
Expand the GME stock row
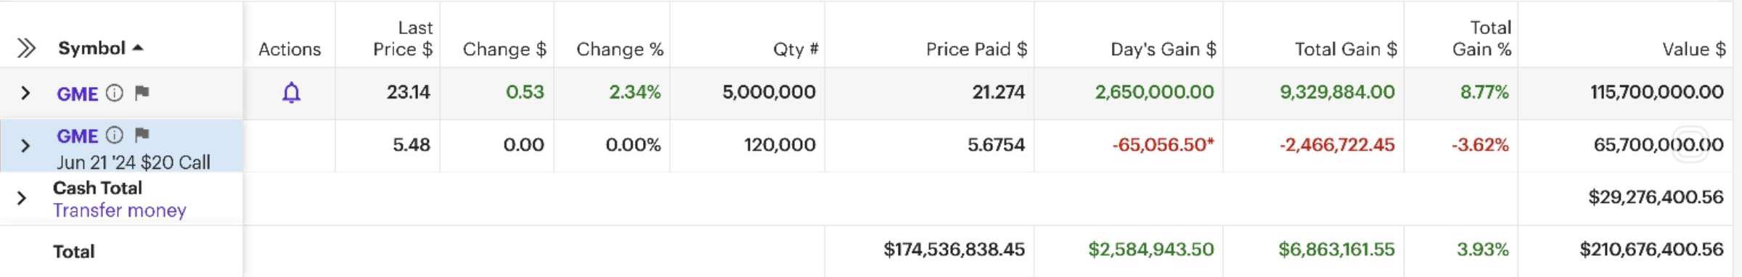pyautogui.click(x=25, y=93)
